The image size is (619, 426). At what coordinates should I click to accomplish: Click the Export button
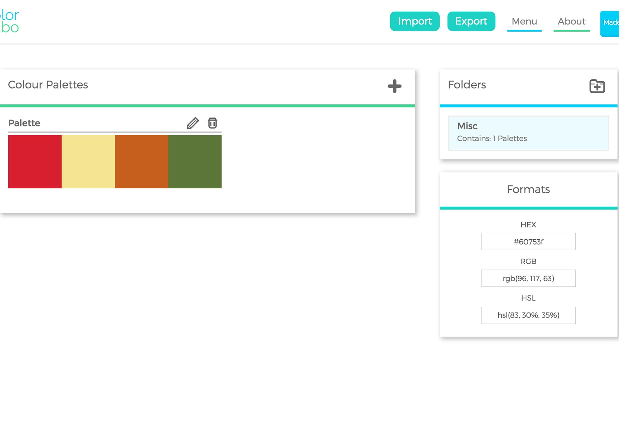click(x=471, y=21)
